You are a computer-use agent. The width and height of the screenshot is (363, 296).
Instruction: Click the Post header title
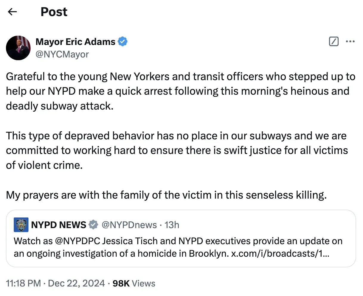[54, 12]
